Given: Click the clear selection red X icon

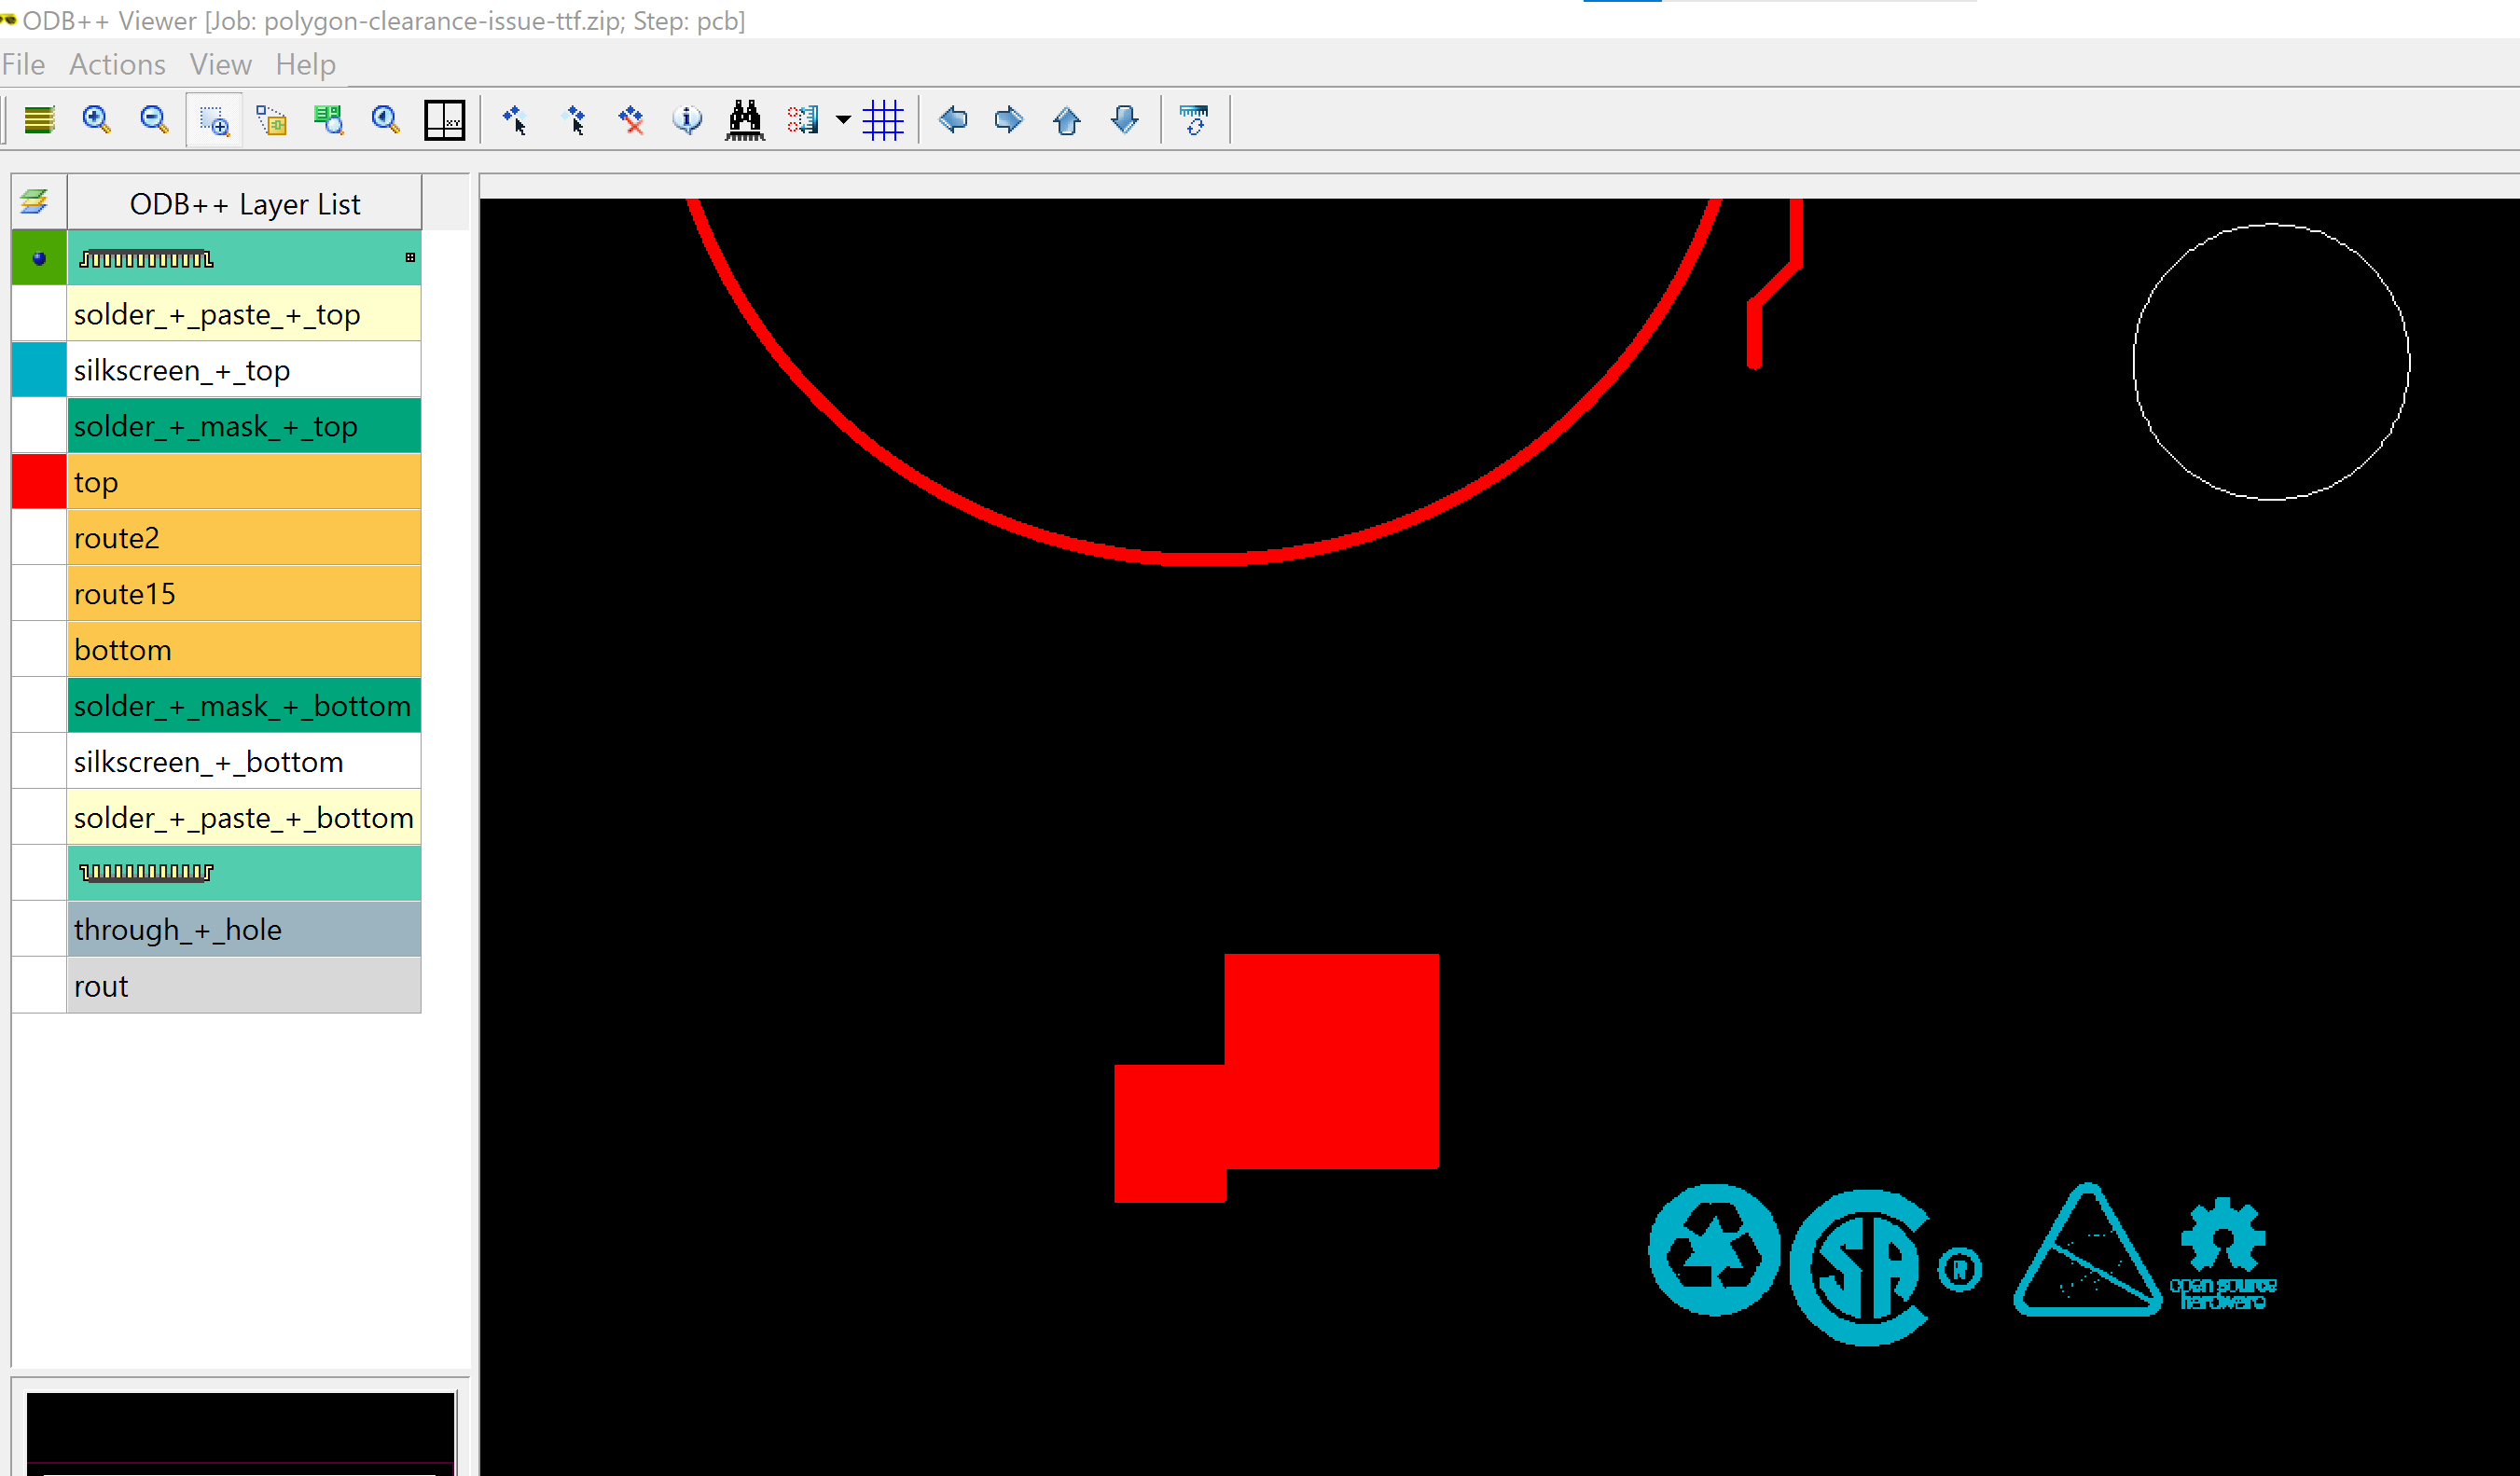Looking at the screenshot, I should coord(631,120).
